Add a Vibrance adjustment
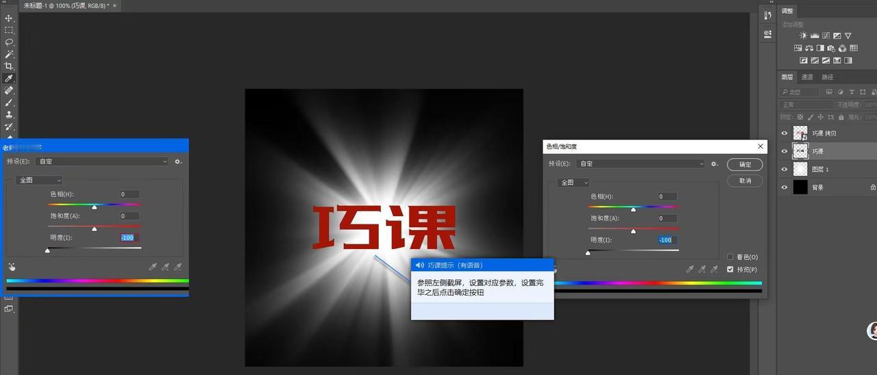 pos(848,36)
